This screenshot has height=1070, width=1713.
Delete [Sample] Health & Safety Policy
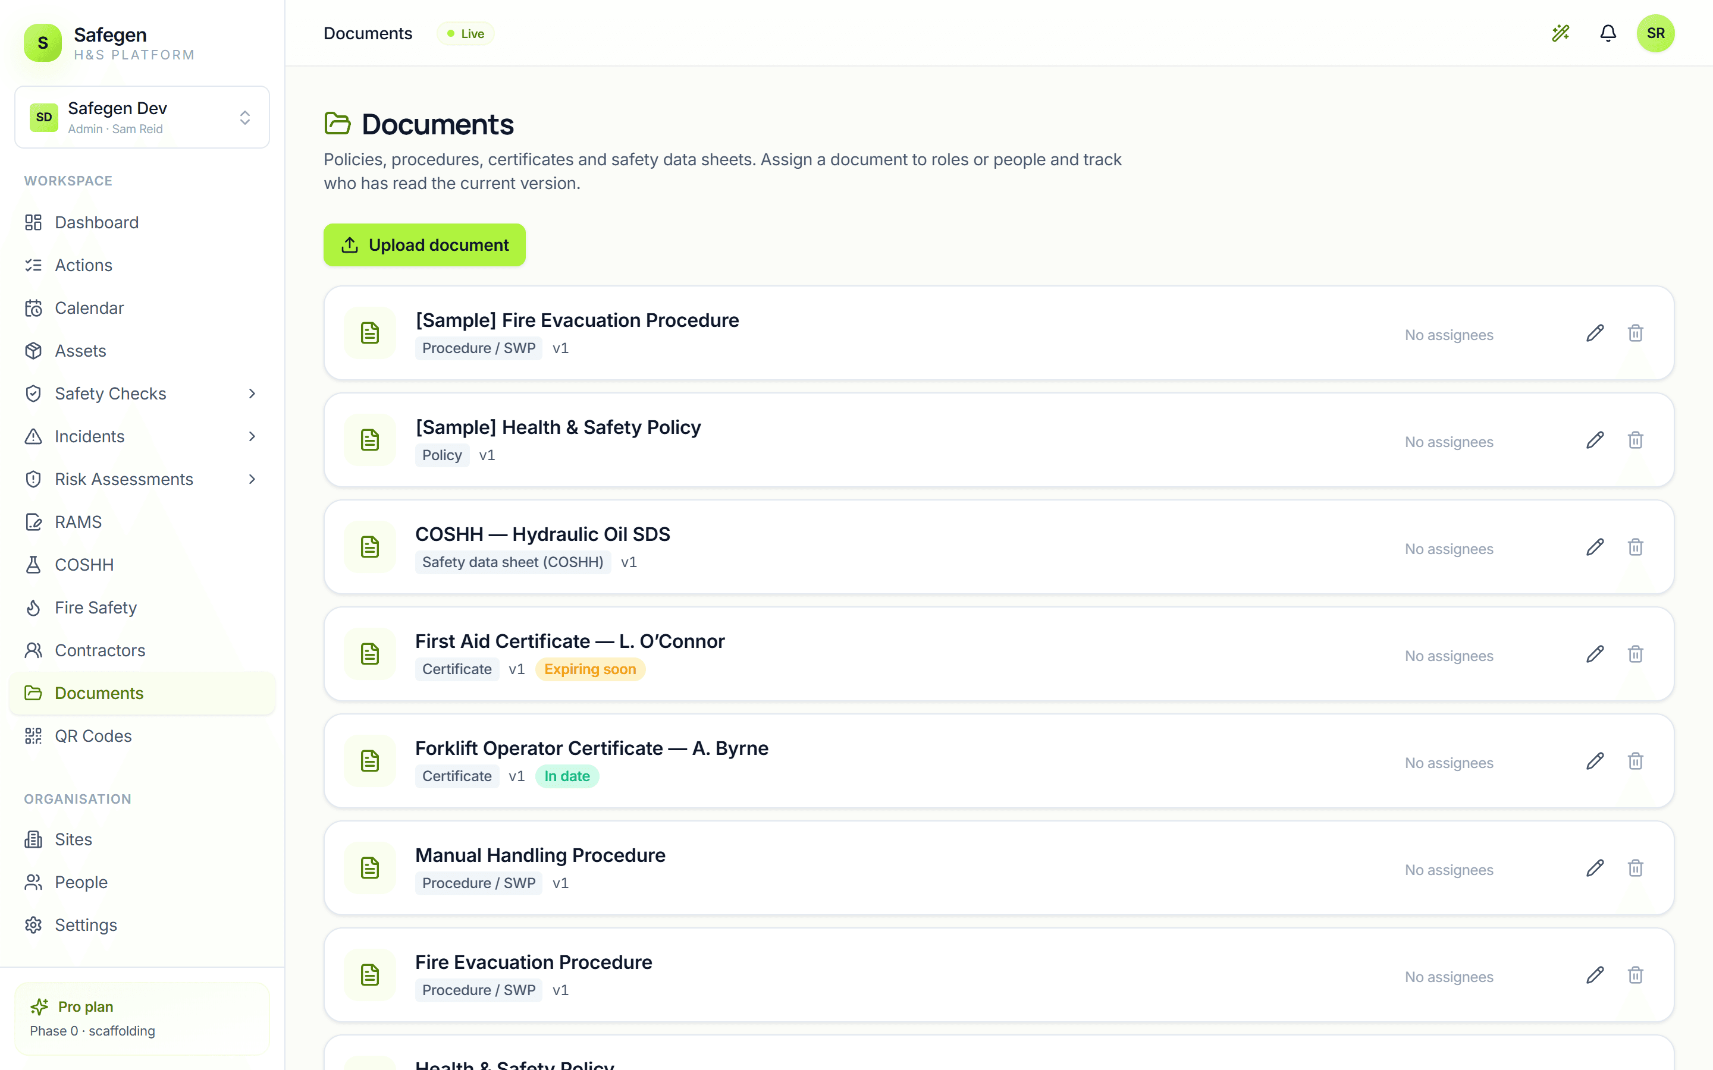[1635, 440]
